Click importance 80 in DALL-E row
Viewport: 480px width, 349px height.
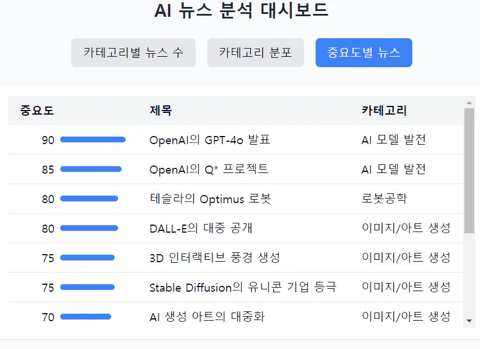click(x=48, y=229)
